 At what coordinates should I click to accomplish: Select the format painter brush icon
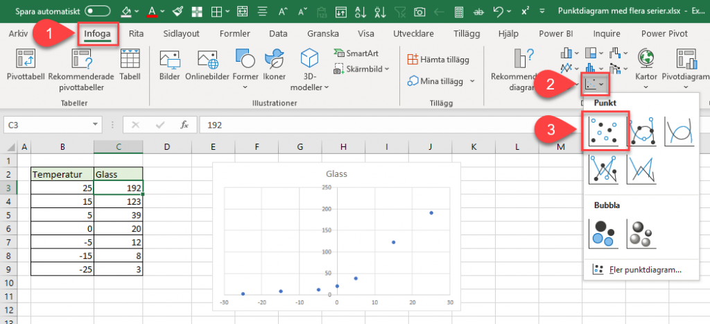(177, 11)
